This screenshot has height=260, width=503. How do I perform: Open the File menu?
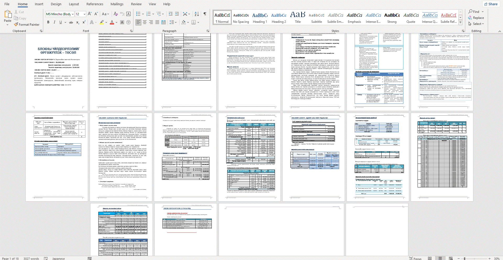(x=7, y=4)
